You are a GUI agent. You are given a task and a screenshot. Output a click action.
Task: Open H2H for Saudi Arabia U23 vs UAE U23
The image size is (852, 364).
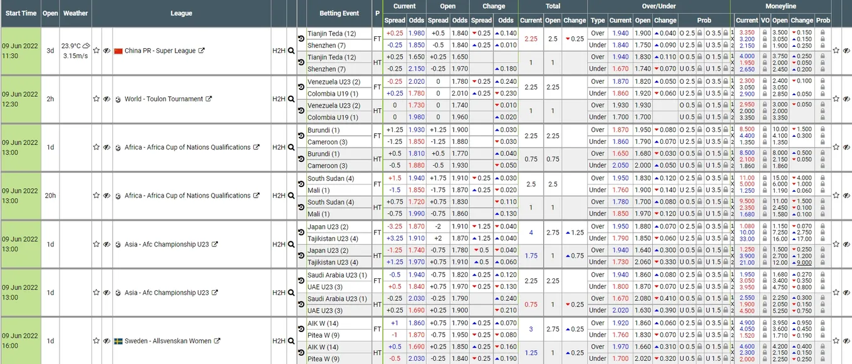pyautogui.click(x=279, y=293)
